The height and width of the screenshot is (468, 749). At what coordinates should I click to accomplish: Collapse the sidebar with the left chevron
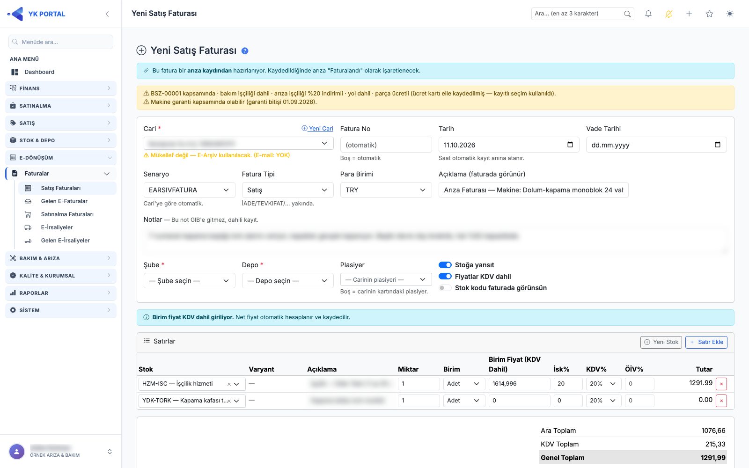point(107,14)
